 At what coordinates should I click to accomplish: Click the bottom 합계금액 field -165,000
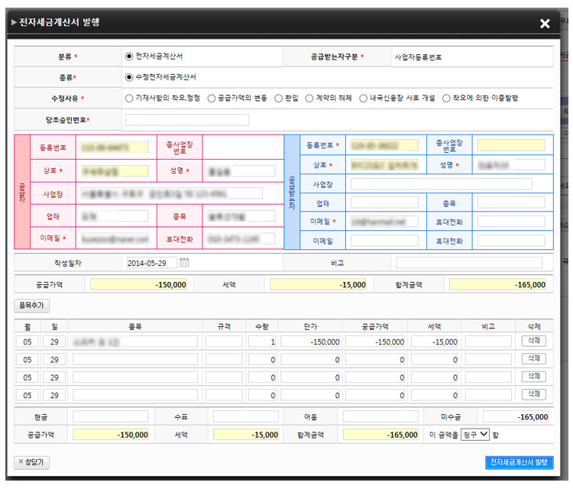[380, 435]
